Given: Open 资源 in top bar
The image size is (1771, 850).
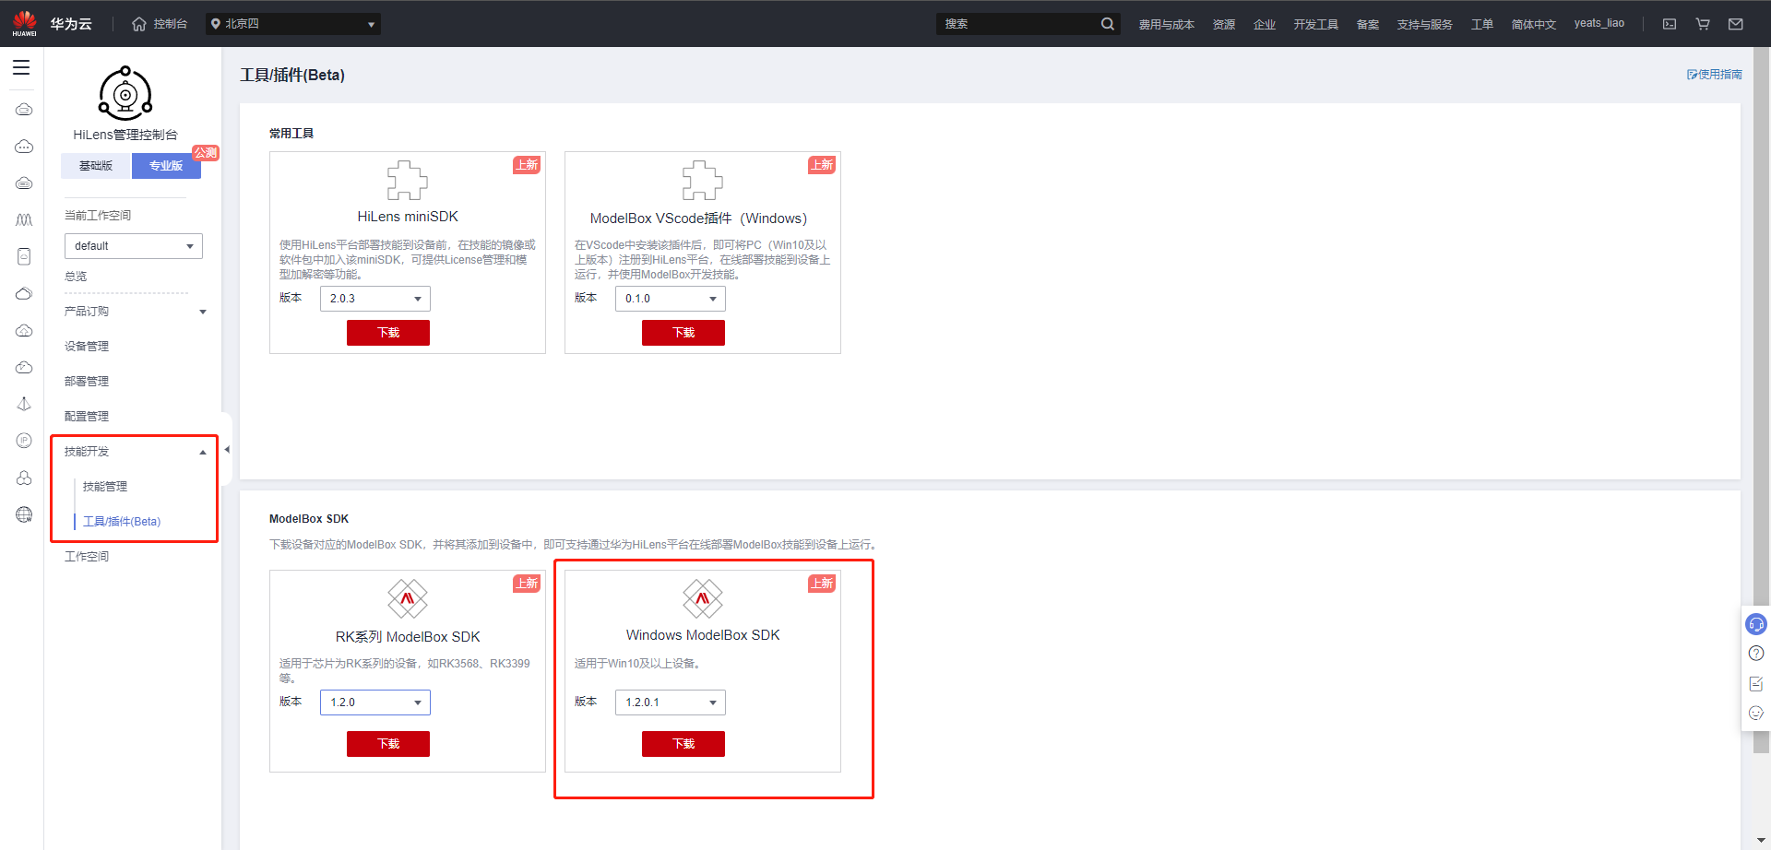Looking at the screenshot, I should (x=1224, y=24).
